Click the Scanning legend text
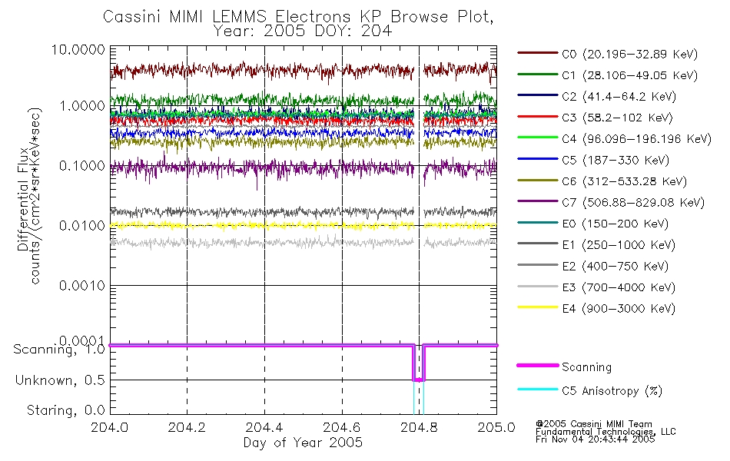Viewport: 730px width, 461px height. pyautogui.click(x=586, y=367)
